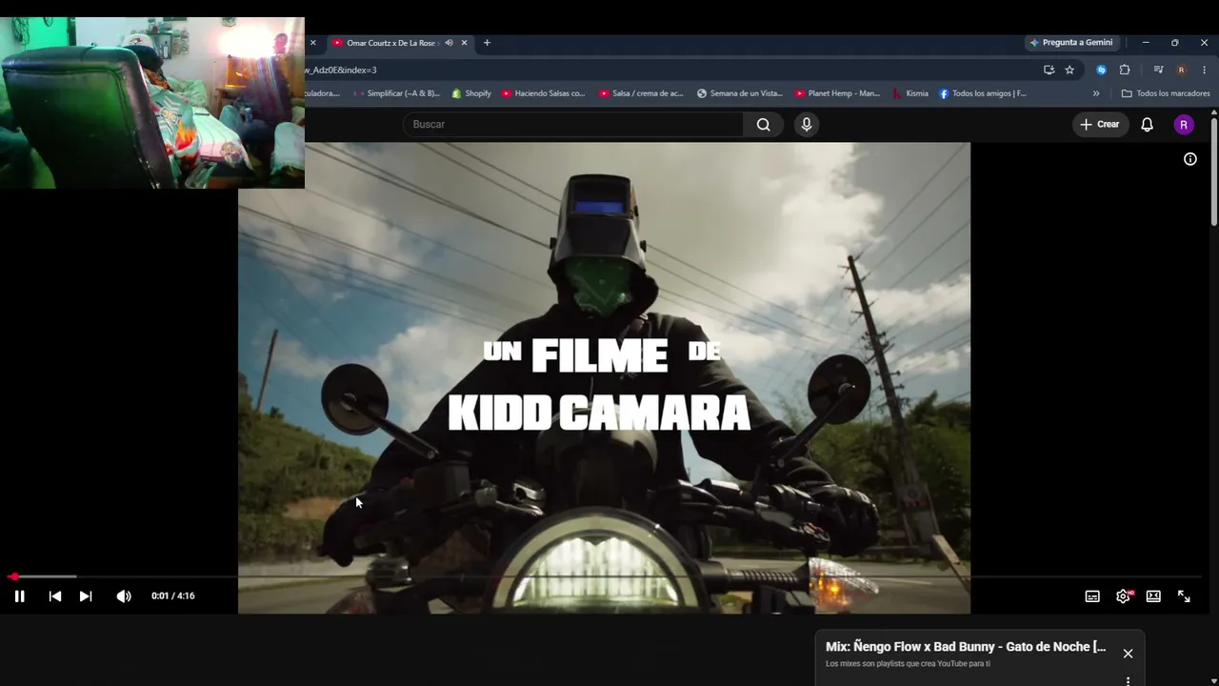Viewport: 1219px width, 686px height.
Task: Open the Crear menu
Action: pos(1100,125)
